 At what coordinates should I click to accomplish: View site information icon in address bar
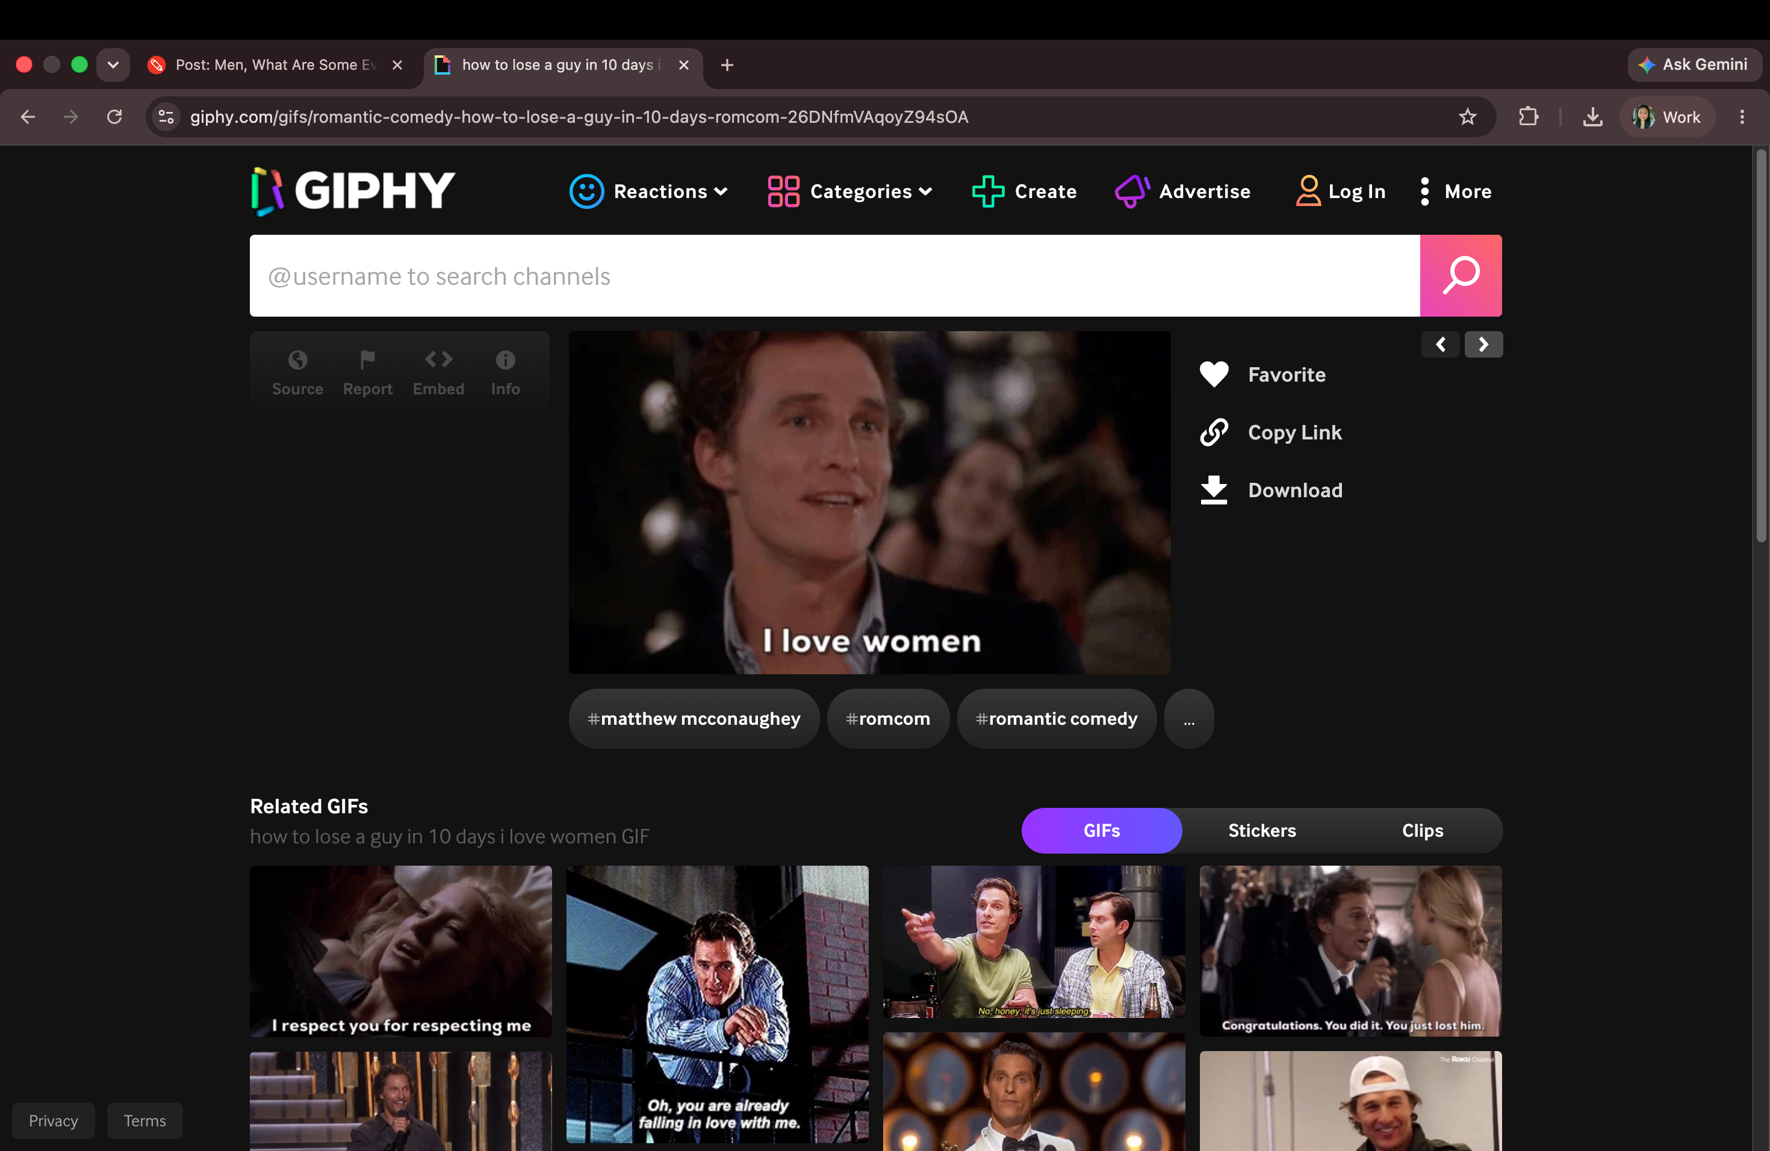(166, 117)
